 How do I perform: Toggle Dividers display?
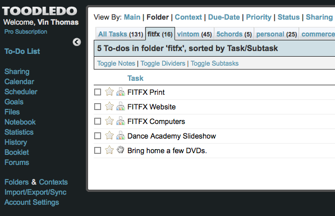(163, 63)
